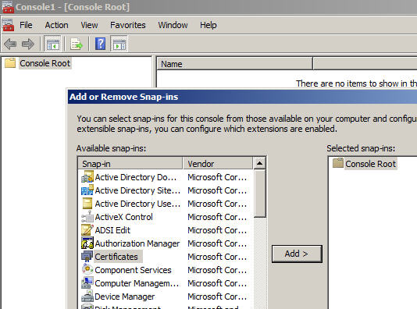Viewport: 417px width, 309px height.
Task: Select the ActiveX Control snap-in
Action: (123, 217)
